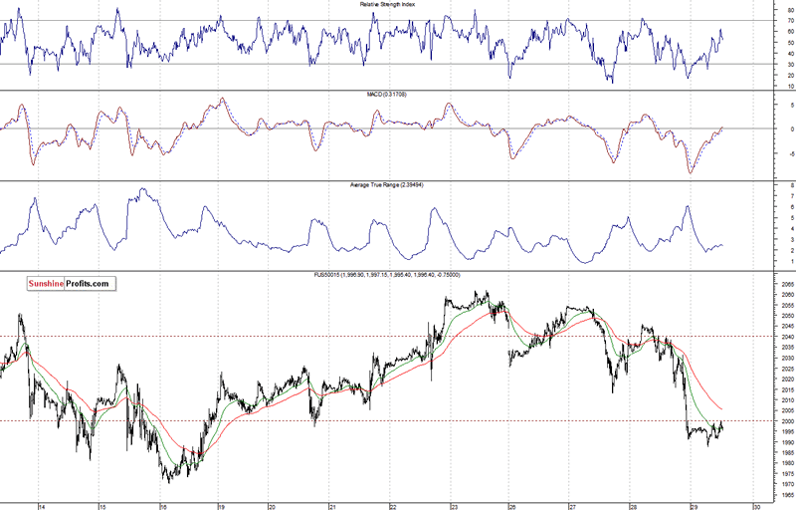This screenshot has height=510, width=796.
Task: Click the Relative Strength Index panel title
Action: (x=387, y=4)
